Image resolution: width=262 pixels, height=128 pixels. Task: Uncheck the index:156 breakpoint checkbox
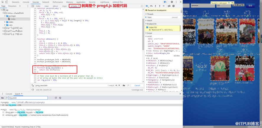[147, 27]
